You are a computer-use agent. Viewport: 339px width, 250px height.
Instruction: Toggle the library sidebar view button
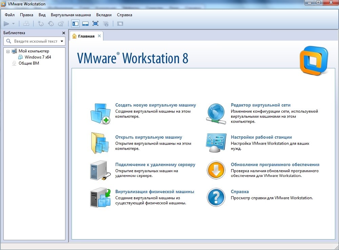click(x=76, y=24)
